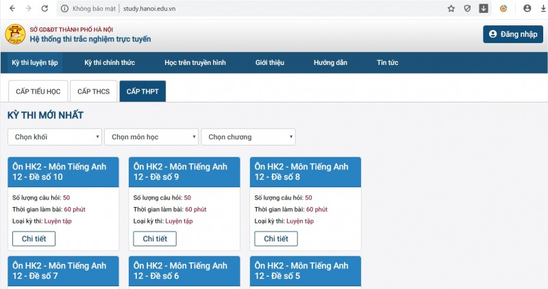The height and width of the screenshot is (289, 548).
Task: Open the Chrome profile avatar icon
Action: 527,9
